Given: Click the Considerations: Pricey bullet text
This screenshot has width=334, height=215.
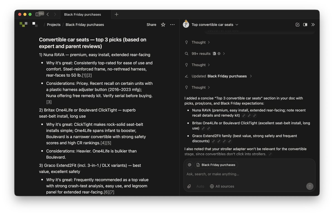Looking at the screenshot, I should coord(99,92).
